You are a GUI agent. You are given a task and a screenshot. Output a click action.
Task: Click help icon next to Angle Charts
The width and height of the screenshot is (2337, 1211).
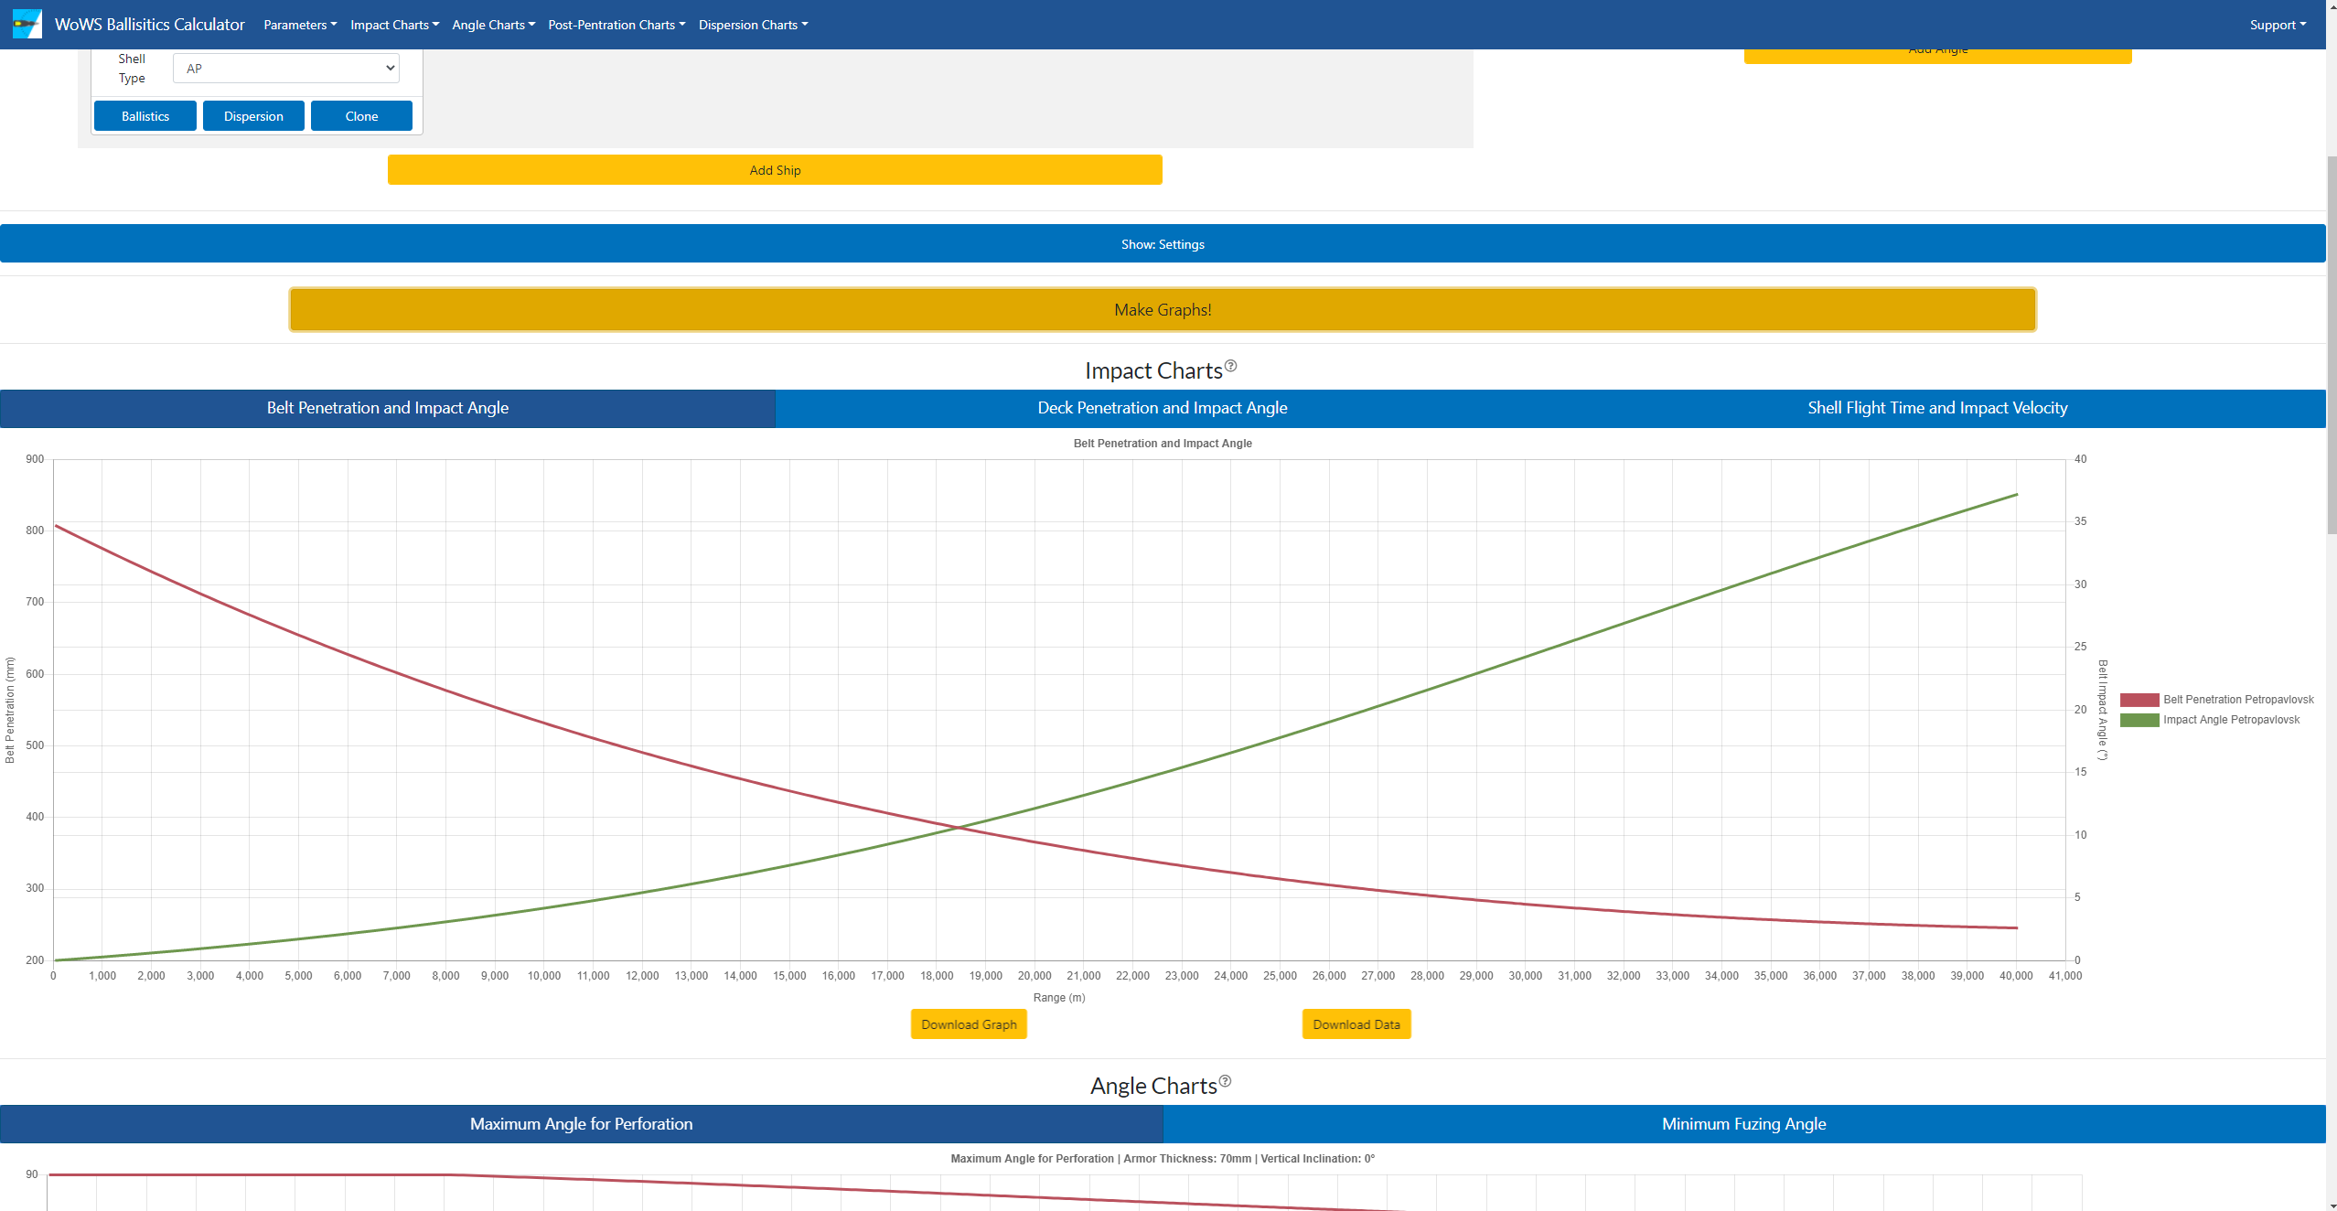pos(1225,1081)
